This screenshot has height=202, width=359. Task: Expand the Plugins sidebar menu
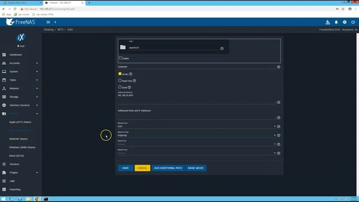[21, 172]
